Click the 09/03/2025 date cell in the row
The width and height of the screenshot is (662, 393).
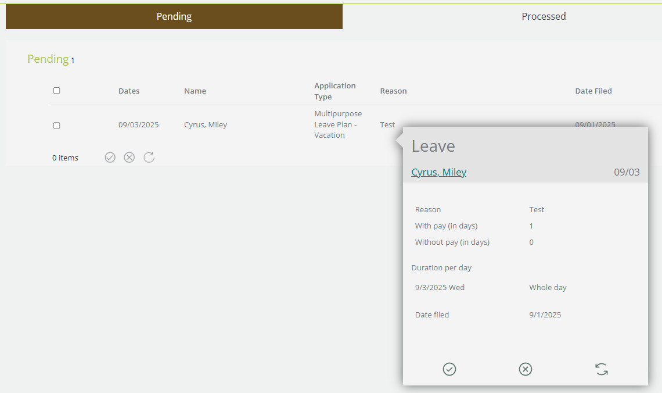138,125
